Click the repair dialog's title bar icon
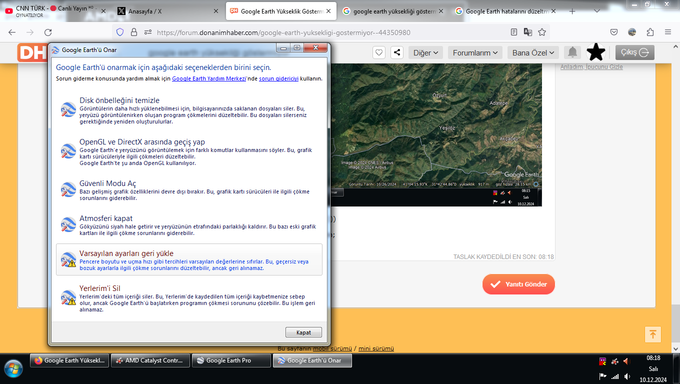Viewport: 680px width, 384px height. (55, 50)
